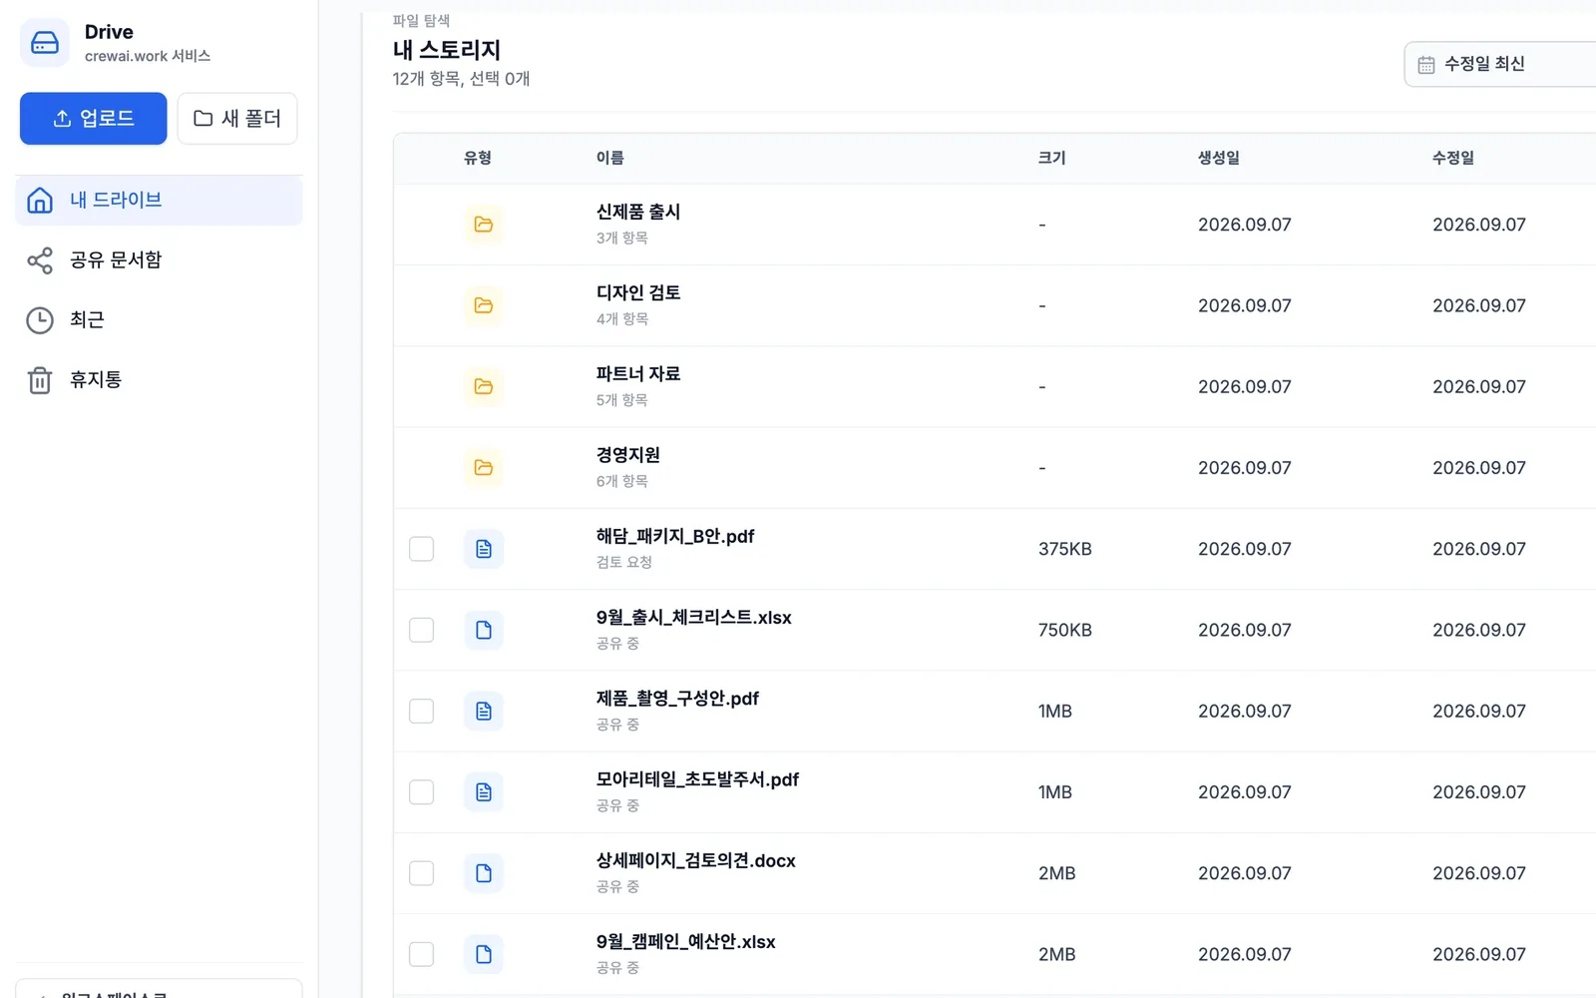Screen dimensions: 1596x998
Task: Select the checkbox for 해담_패키지_B안.pdf
Action: point(422,549)
